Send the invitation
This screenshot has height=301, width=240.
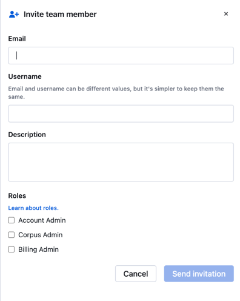(x=199, y=274)
